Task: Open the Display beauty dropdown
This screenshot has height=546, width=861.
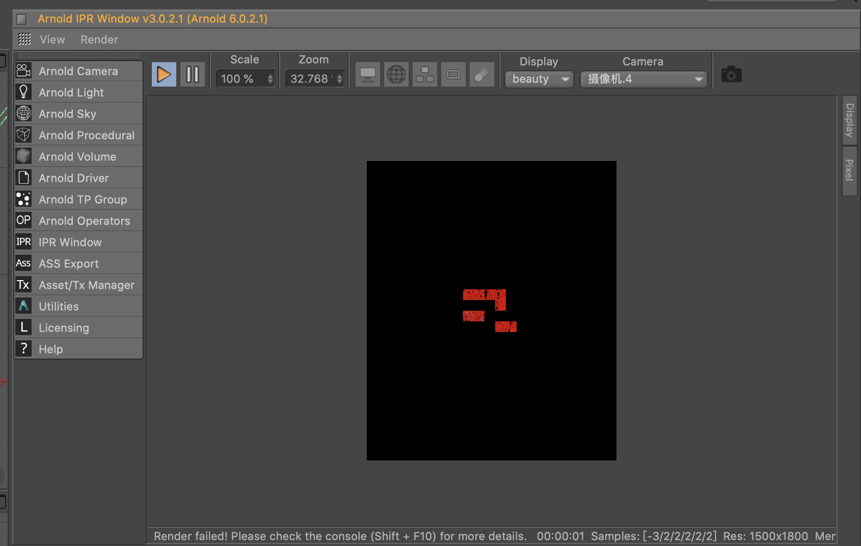Action: pos(540,79)
